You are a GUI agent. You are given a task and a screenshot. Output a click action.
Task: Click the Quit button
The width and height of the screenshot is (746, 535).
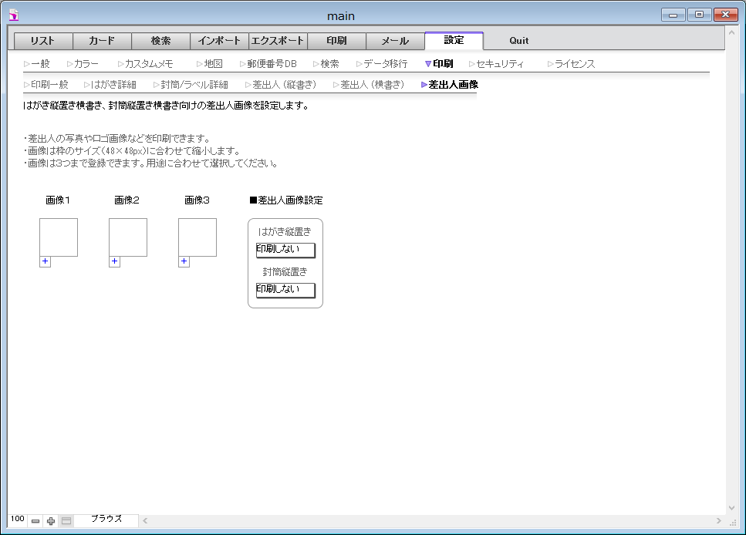(x=518, y=41)
